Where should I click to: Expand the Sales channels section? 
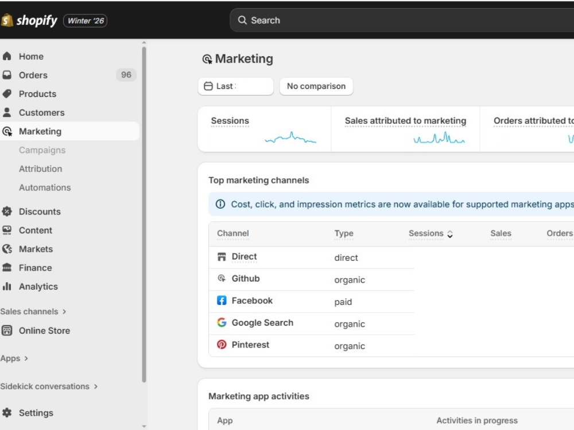click(x=64, y=312)
